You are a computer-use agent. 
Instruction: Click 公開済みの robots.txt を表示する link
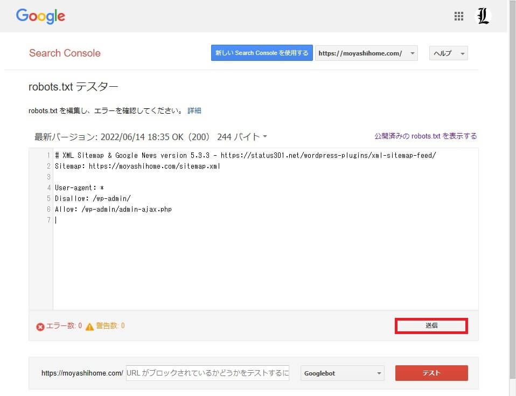[x=426, y=136]
